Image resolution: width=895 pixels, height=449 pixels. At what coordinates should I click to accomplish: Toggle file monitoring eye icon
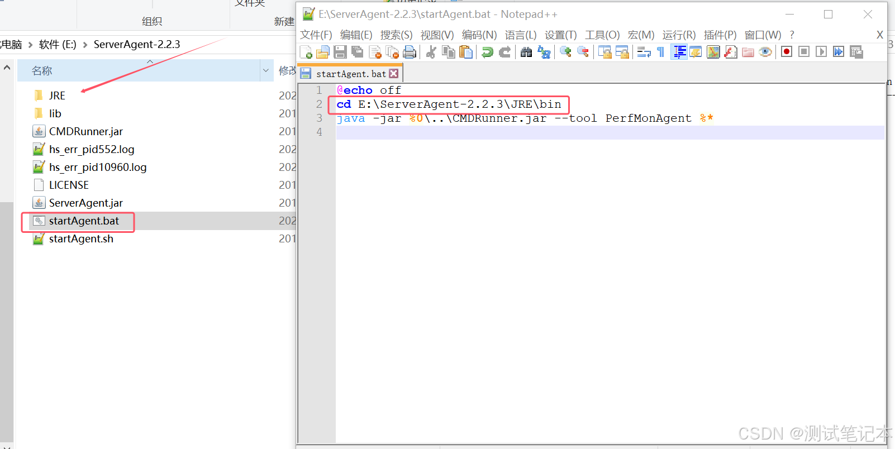point(765,52)
